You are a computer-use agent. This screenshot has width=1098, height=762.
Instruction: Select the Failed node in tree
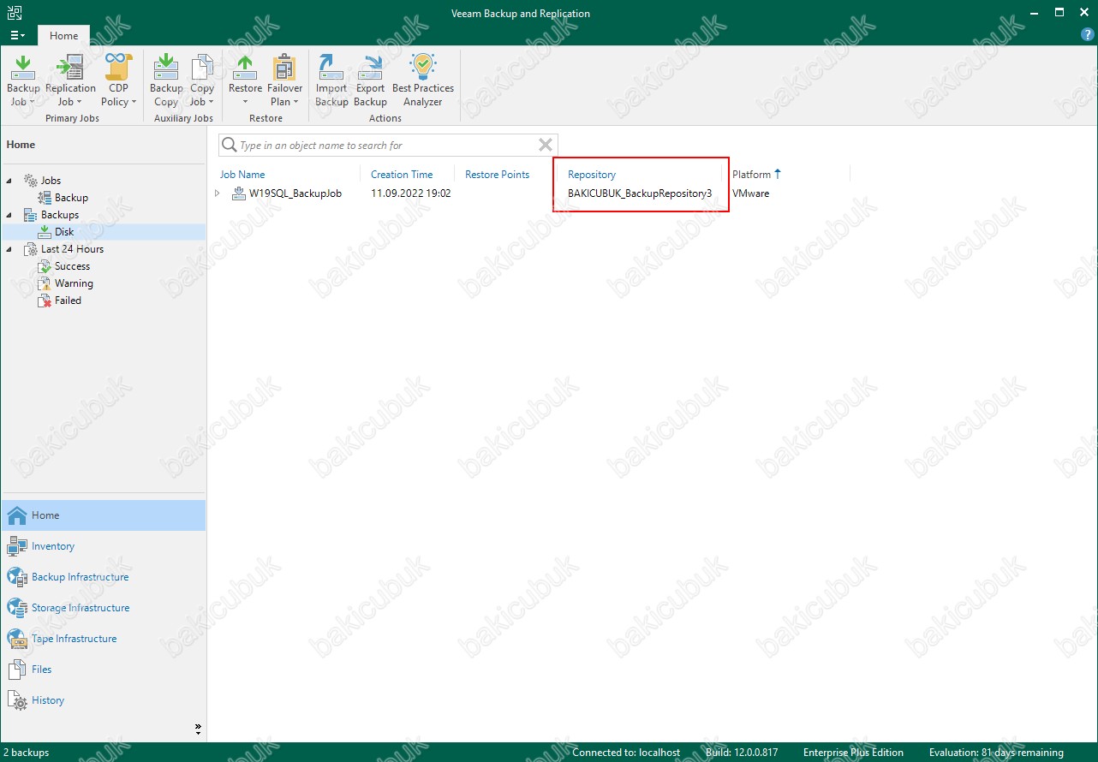tap(68, 301)
